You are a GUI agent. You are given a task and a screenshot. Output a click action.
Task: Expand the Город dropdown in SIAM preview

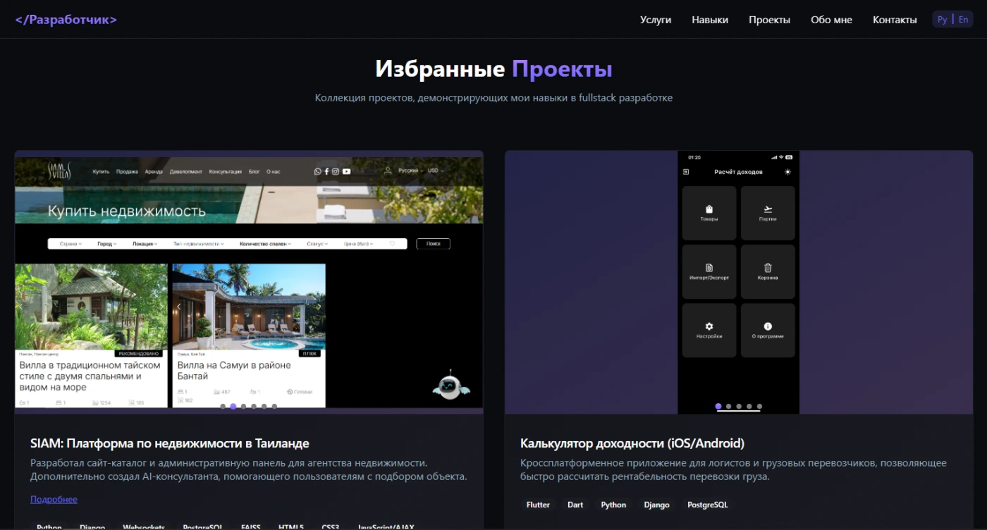106,244
